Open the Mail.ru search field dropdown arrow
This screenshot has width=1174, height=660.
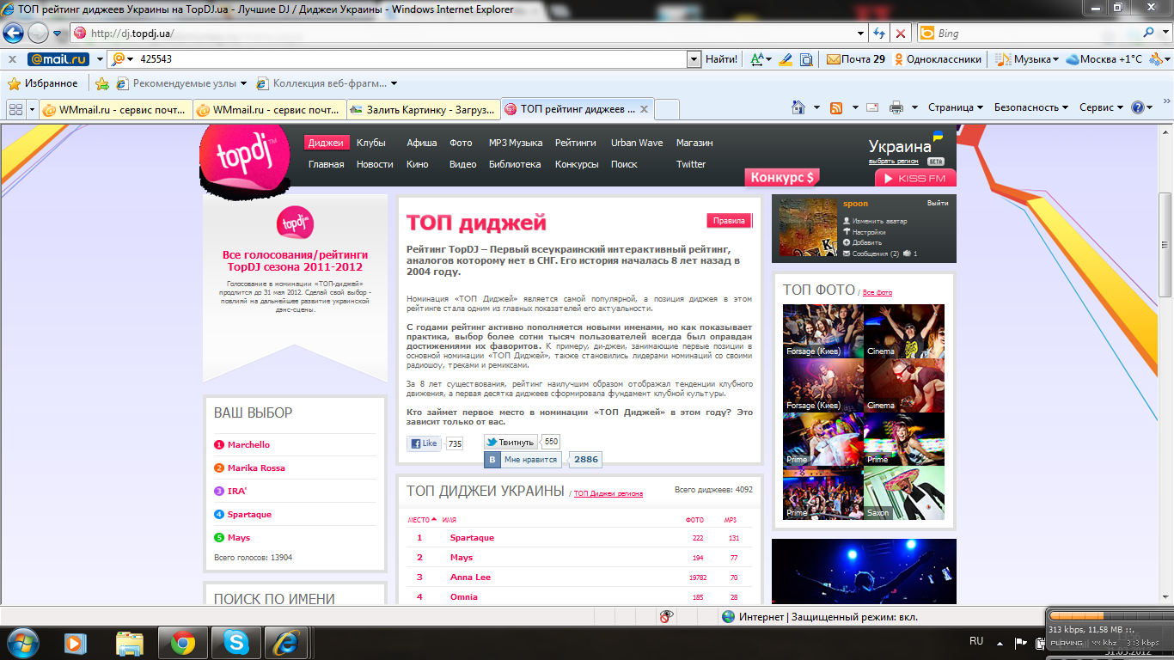pos(694,59)
